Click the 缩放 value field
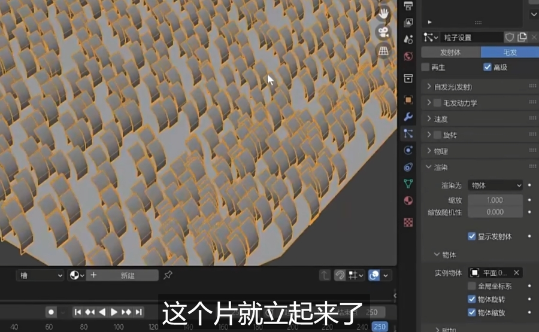The image size is (539, 332). tap(495, 200)
